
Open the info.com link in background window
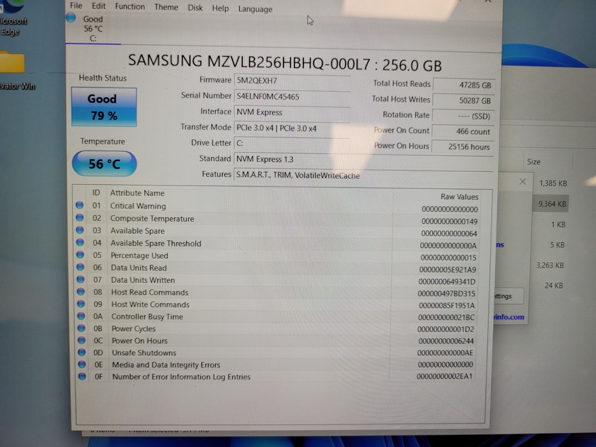pos(508,317)
